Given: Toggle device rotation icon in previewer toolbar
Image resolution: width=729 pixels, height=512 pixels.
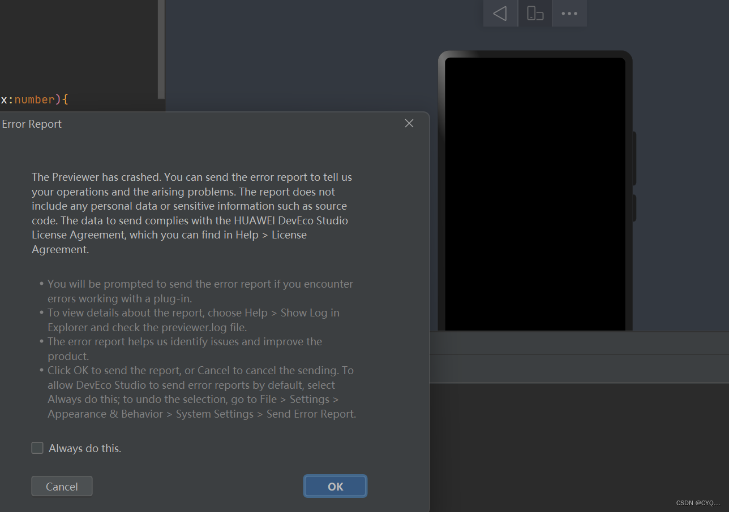Looking at the screenshot, I should click(535, 13).
